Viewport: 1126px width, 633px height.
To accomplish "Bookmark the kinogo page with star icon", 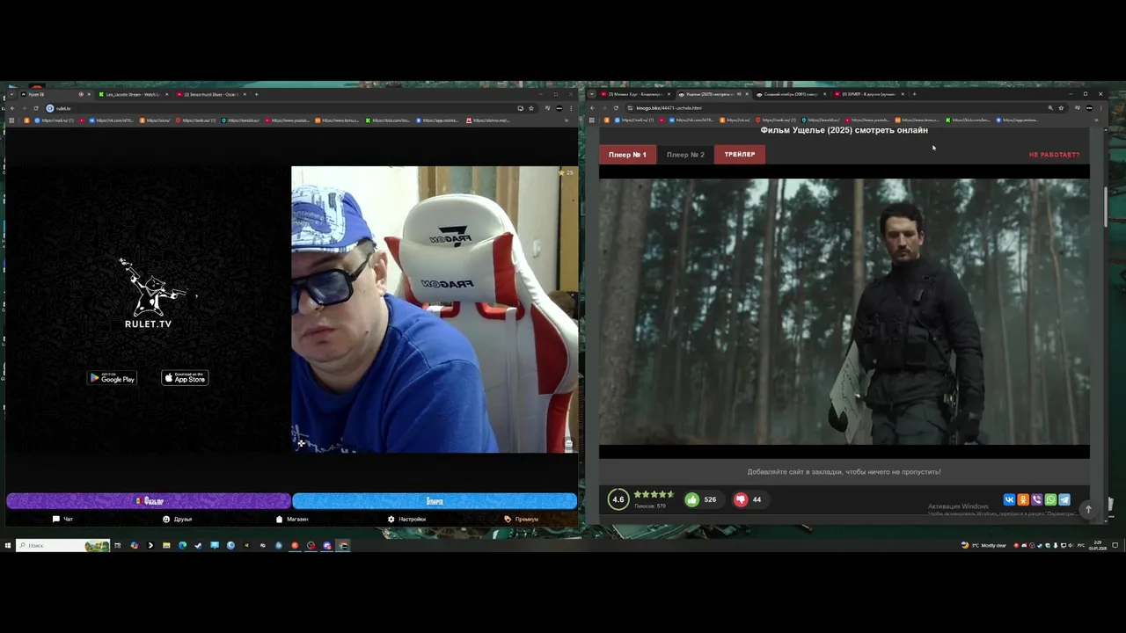I will click(x=1061, y=107).
